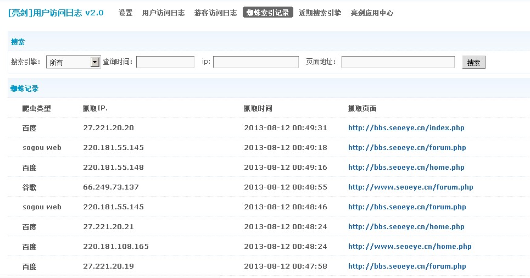Open bbs home.php link crawled at 00:48:24
530x278 pixels.
pyautogui.click(x=406, y=226)
